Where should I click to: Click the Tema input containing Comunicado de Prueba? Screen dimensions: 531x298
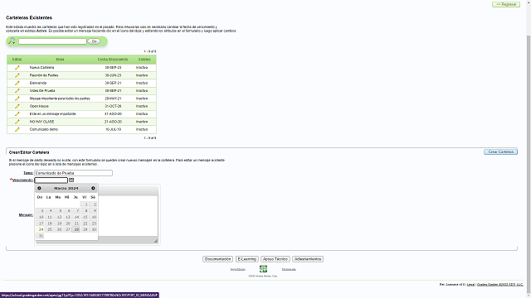click(73, 173)
